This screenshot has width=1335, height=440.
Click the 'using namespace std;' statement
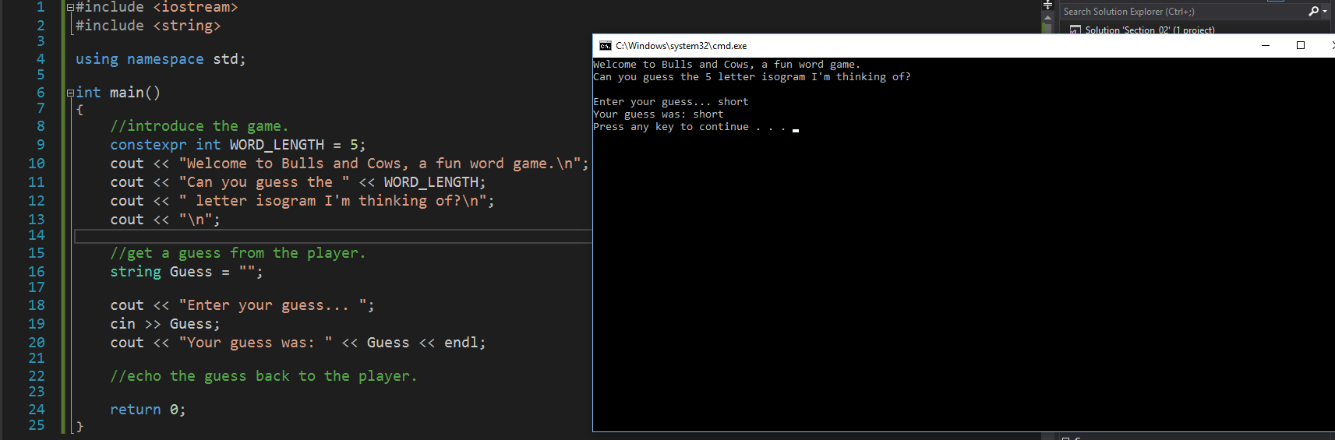tap(161, 59)
